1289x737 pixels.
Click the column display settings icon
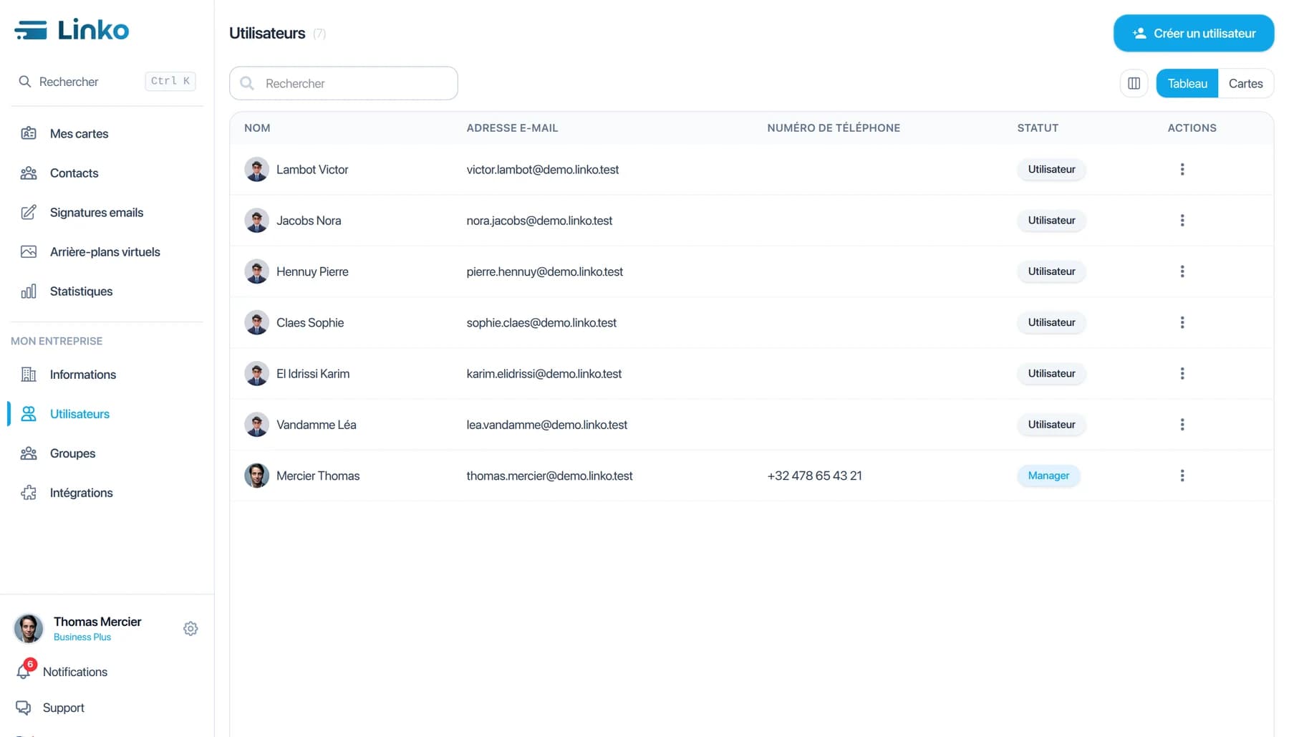(1134, 83)
